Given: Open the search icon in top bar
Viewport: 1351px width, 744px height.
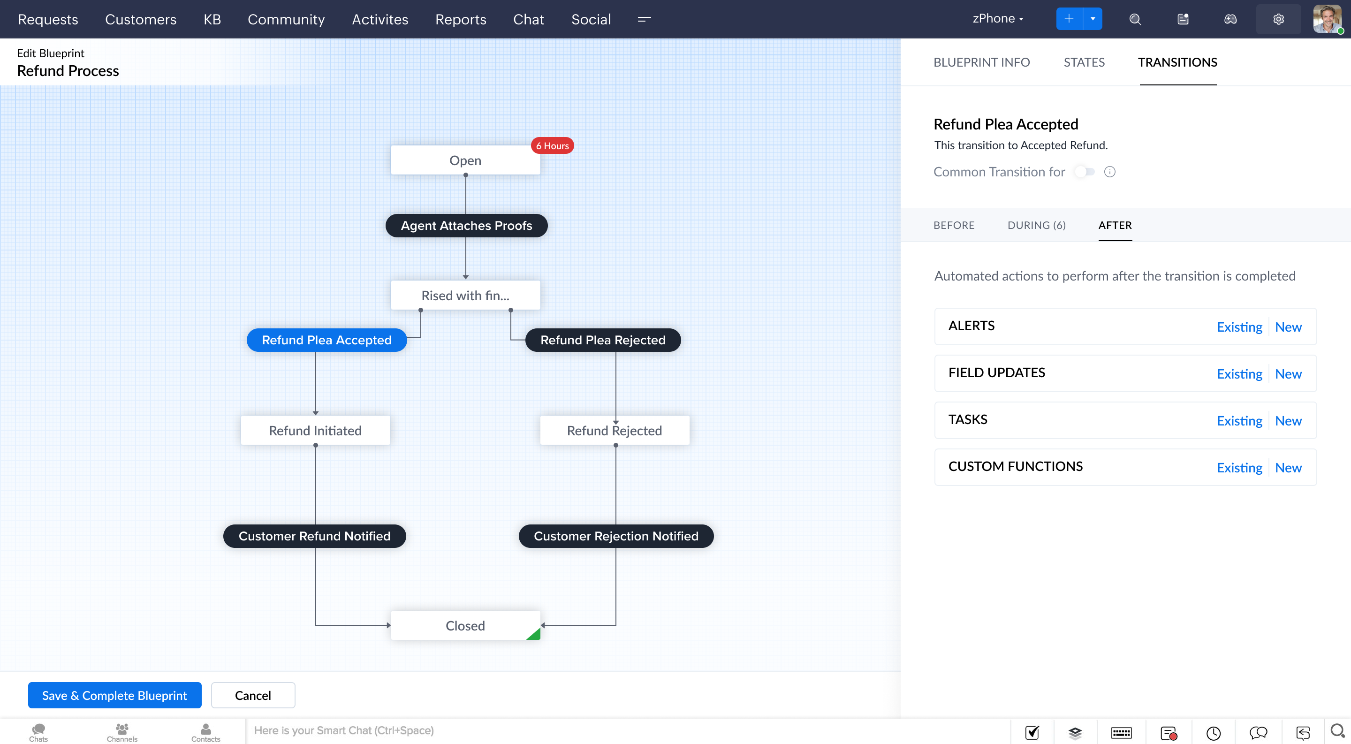Looking at the screenshot, I should click(x=1135, y=19).
